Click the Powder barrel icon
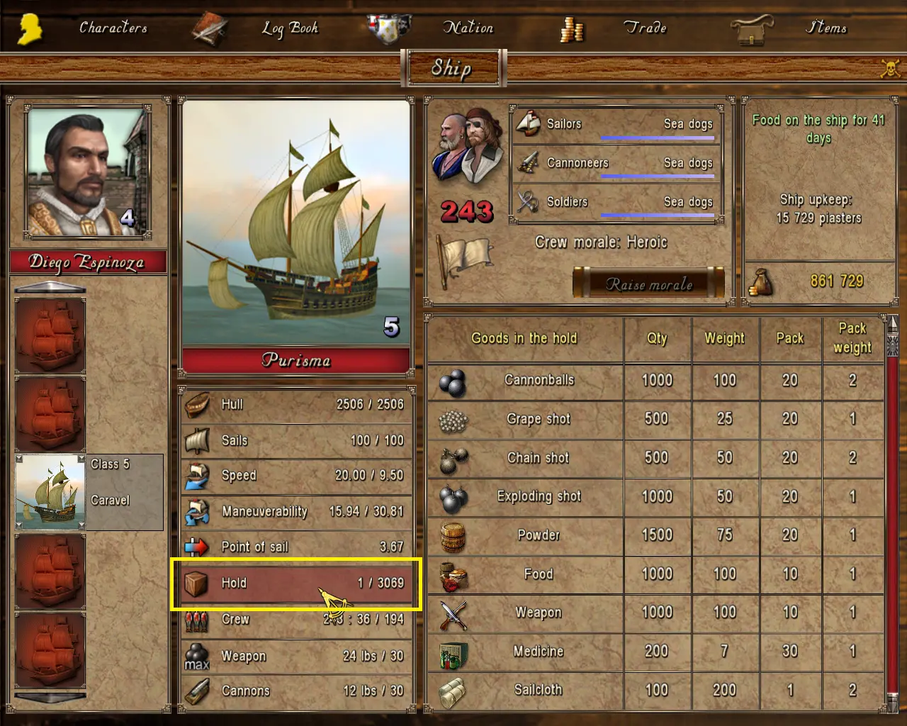This screenshot has width=907, height=726. click(x=453, y=537)
